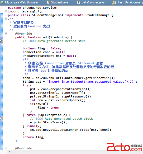Click the 'Connection conn = null;' line
Screen dimensions: 143x154
[x=44, y=52]
